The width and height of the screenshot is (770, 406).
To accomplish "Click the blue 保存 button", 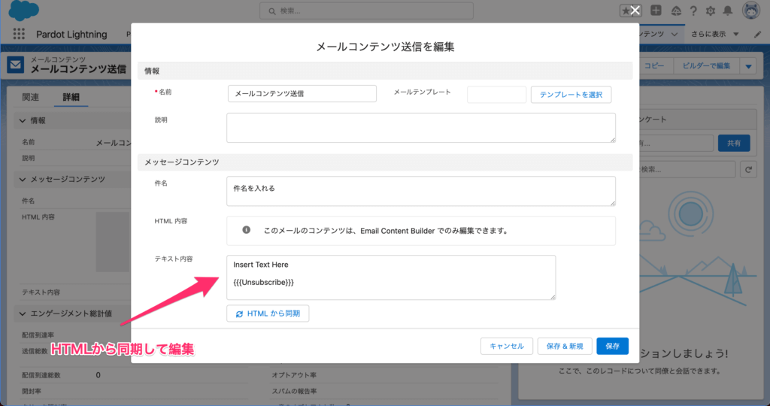I will [612, 346].
